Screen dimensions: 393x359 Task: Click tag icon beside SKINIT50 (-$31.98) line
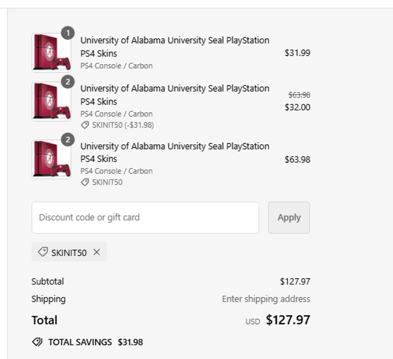pos(85,125)
